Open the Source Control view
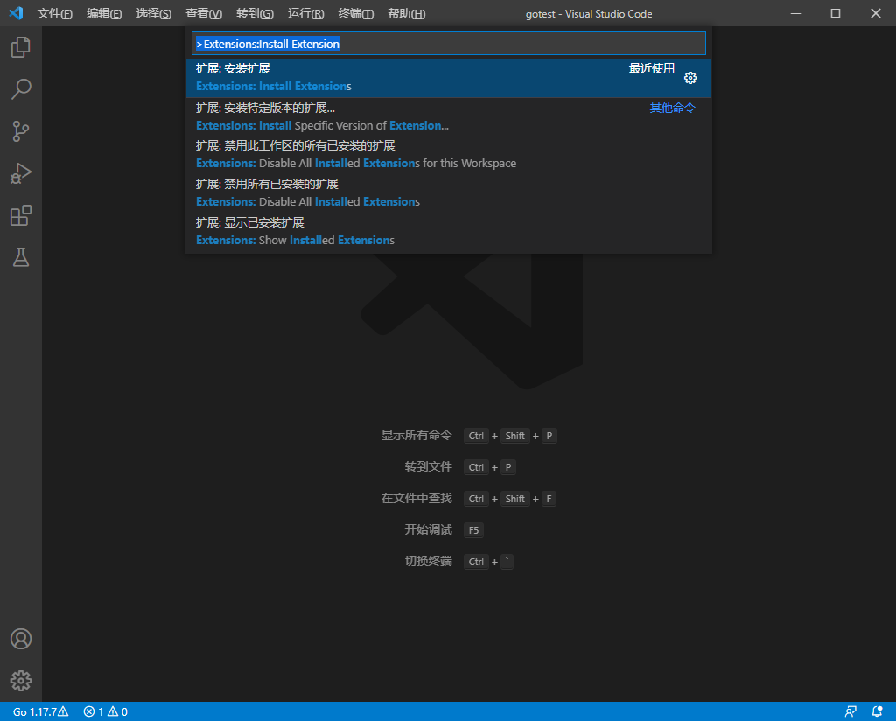The height and width of the screenshot is (721, 896). coord(21,131)
